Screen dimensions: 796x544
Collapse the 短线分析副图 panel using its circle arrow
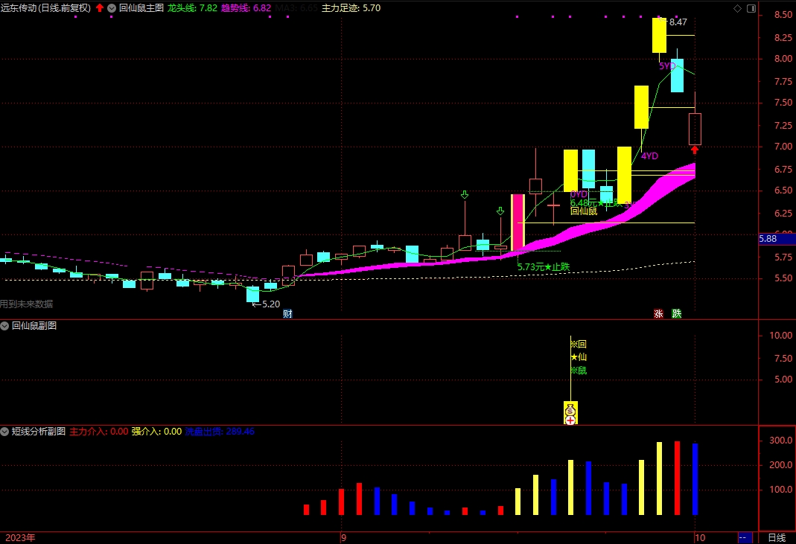[4, 432]
